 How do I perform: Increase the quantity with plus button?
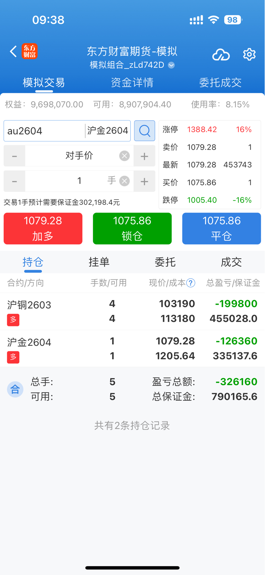[x=144, y=181]
